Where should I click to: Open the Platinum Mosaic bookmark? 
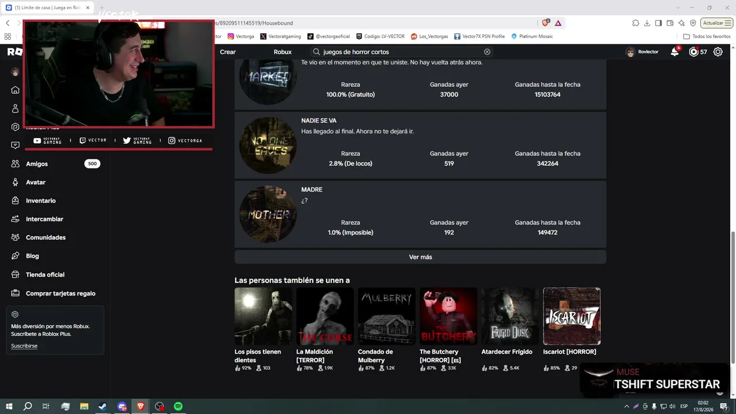tap(532, 36)
